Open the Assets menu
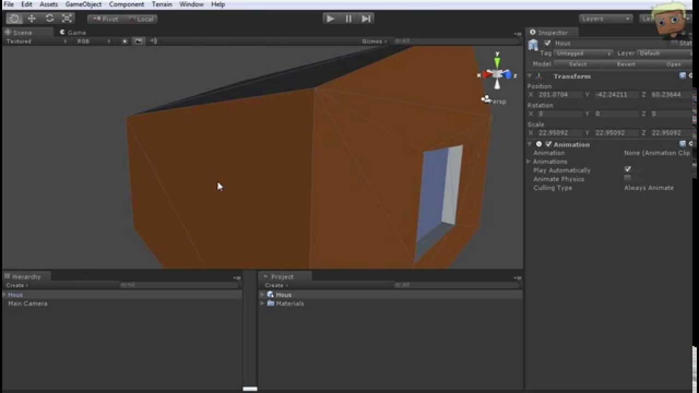Screen dimensions: 699x393 (49, 4)
